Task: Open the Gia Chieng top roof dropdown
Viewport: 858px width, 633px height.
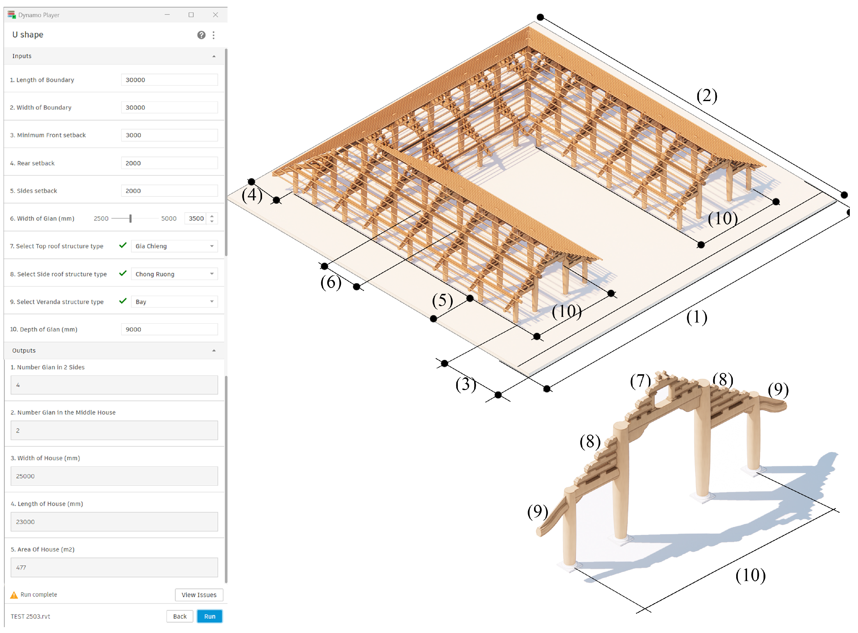Action: tap(174, 246)
